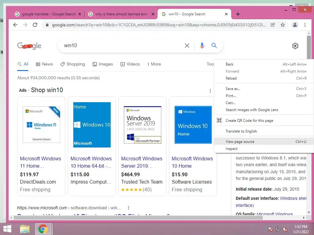The image size is (314, 235).
Task: Choose View page source
Action: point(264,142)
